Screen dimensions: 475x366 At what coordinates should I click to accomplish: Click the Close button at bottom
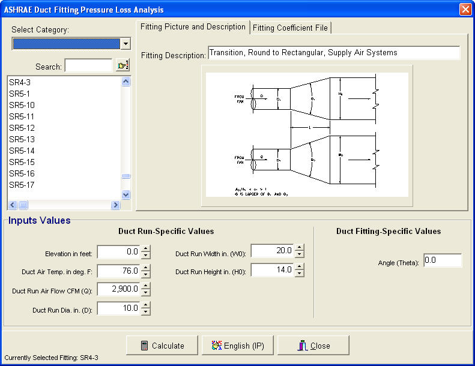click(313, 346)
